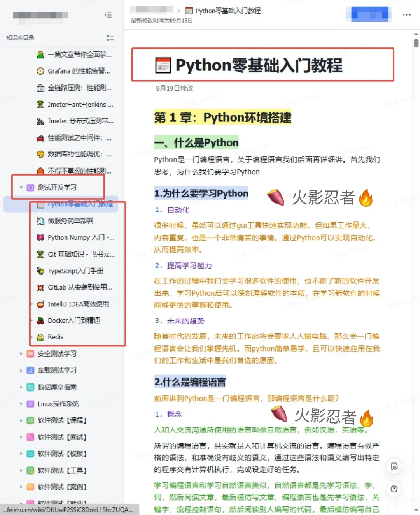The image size is (420, 515).
Task: Click the Git icon beside Git 基础知识
Action: click(x=40, y=254)
